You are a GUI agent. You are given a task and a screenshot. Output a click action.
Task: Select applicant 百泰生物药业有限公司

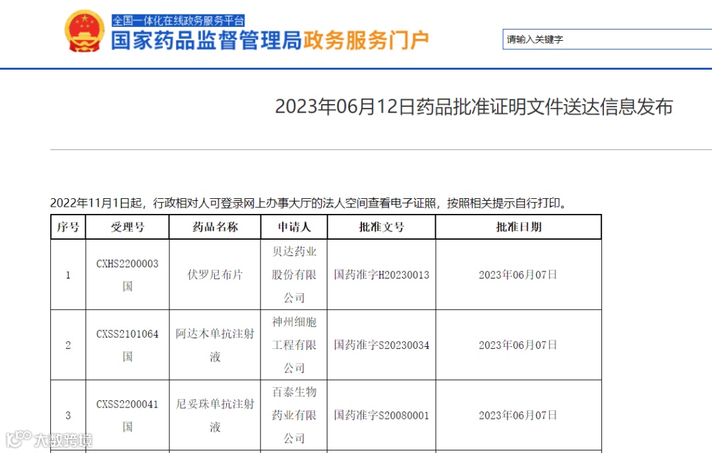[294, 415]
